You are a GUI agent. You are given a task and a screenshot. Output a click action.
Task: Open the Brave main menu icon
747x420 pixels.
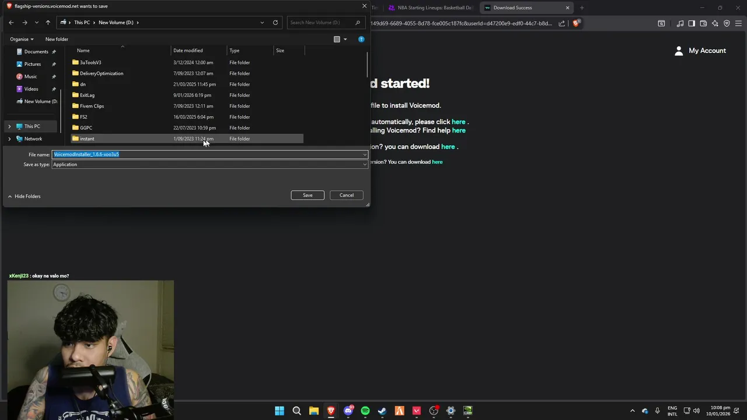(738, 23)
